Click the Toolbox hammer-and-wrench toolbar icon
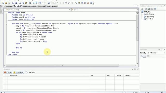 (x=85, y=3)
